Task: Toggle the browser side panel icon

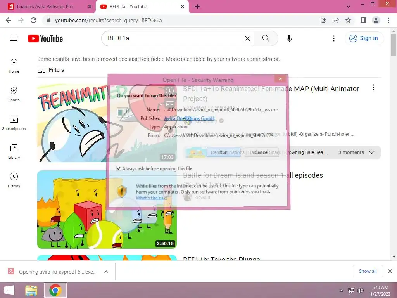Action: pos(364,20)
